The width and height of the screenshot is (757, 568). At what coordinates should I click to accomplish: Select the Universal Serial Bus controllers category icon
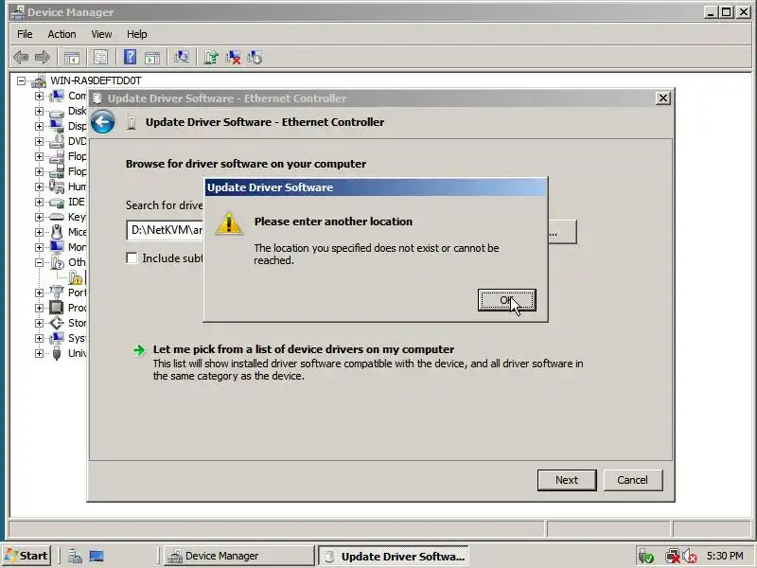[x=57, y=353]
